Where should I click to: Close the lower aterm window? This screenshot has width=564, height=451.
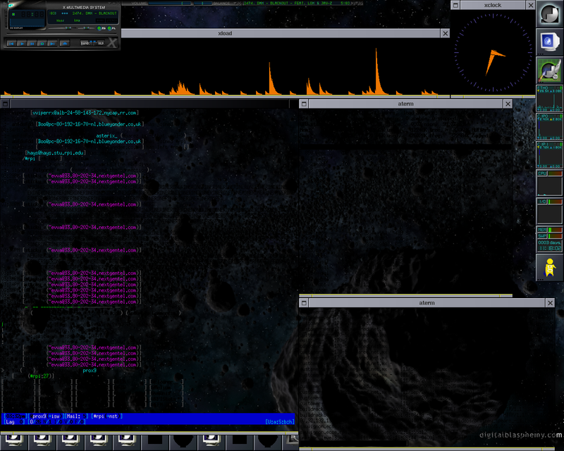tap(551, 303)
